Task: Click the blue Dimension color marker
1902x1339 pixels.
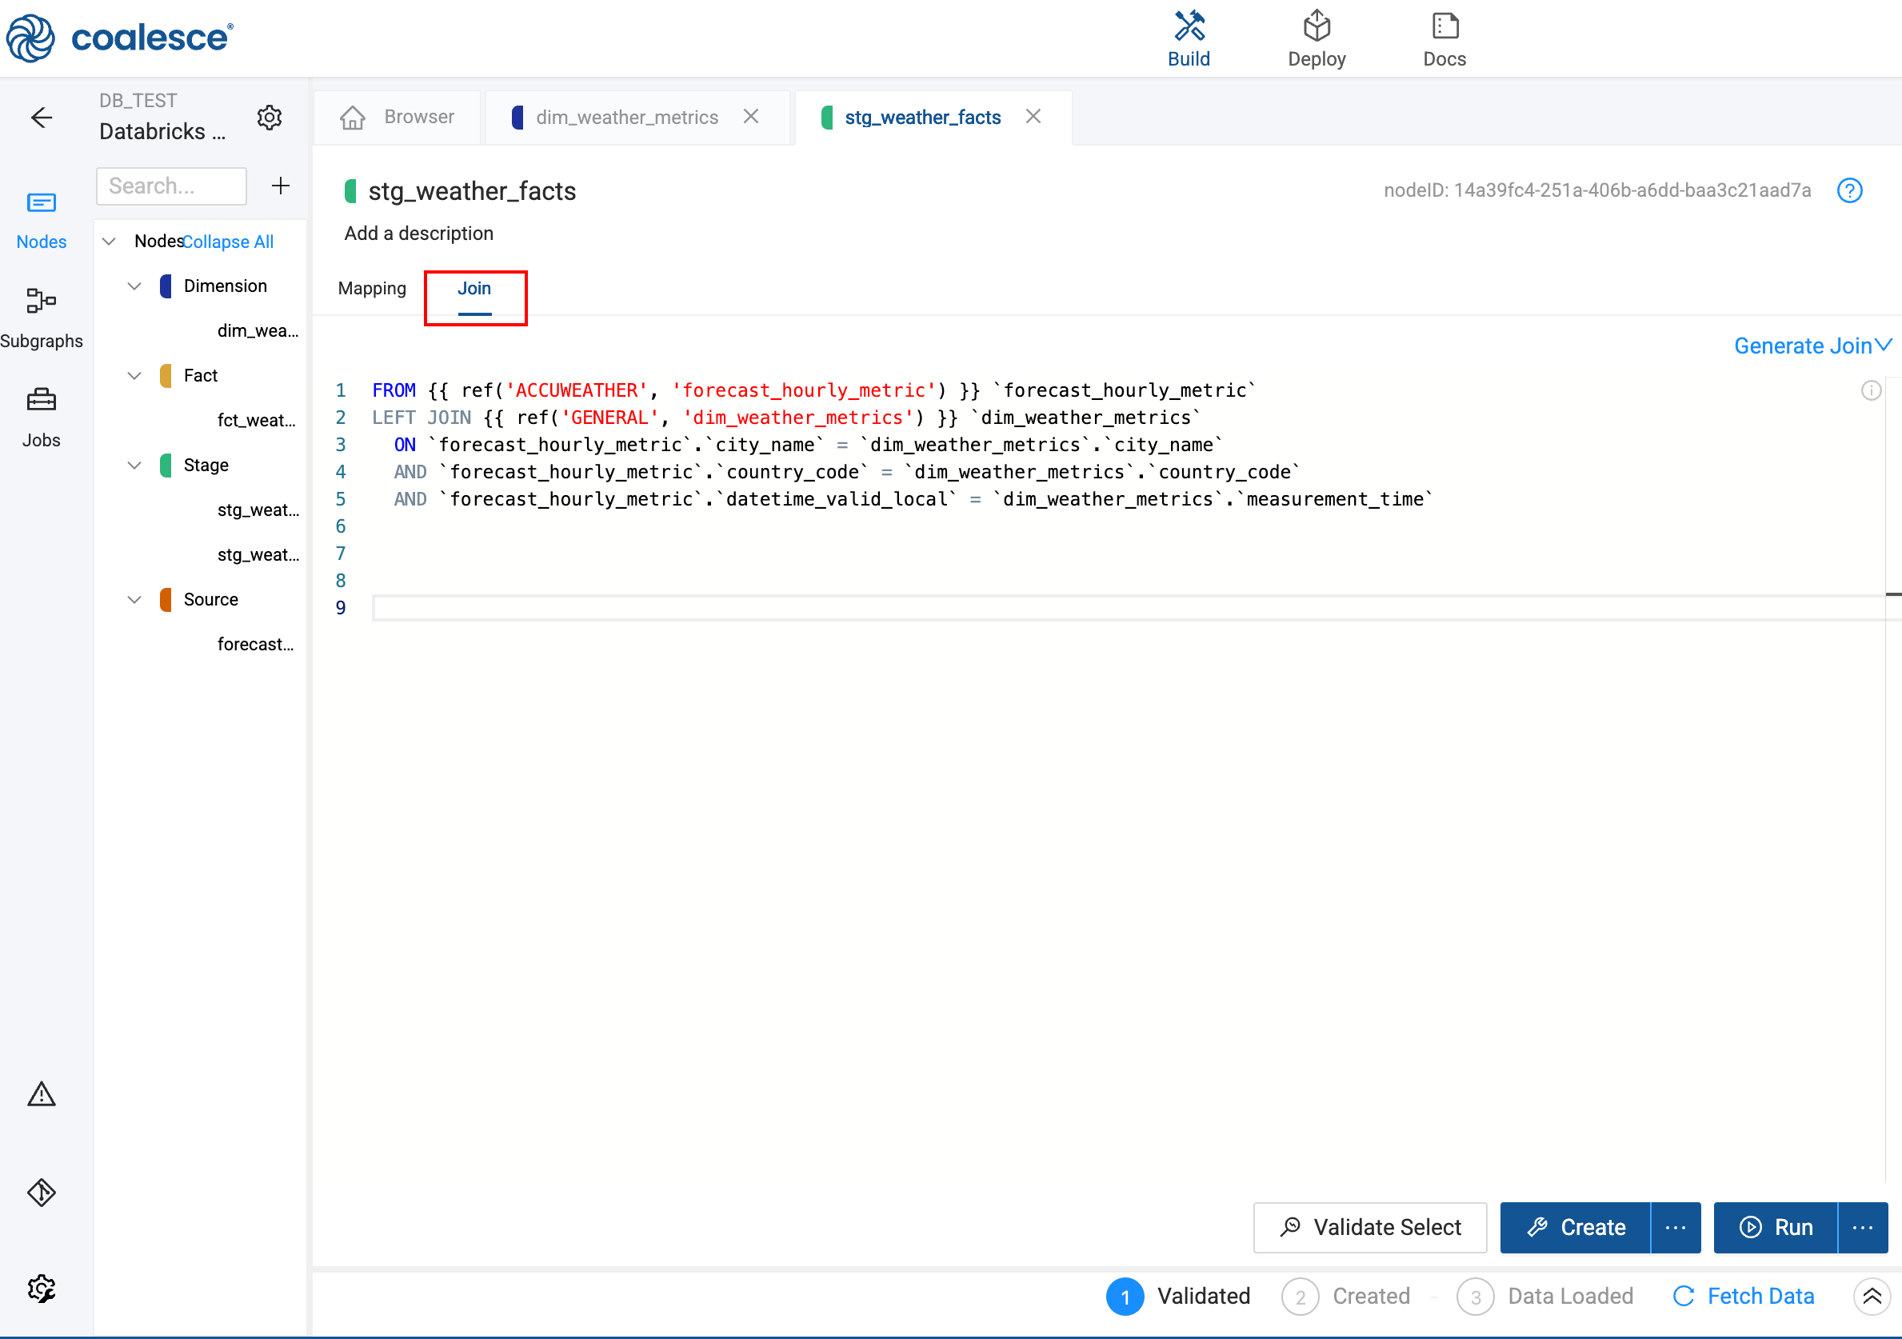Action: pyautogui.click(x=166, y=286)
